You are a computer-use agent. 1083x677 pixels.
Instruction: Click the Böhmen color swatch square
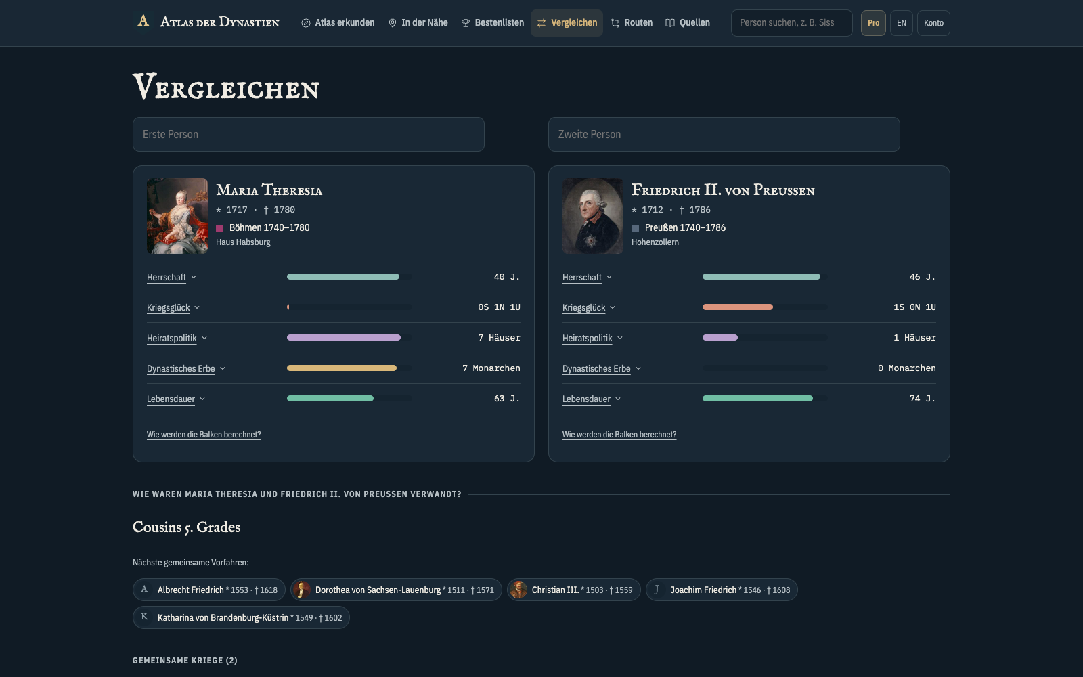point(219,228)
